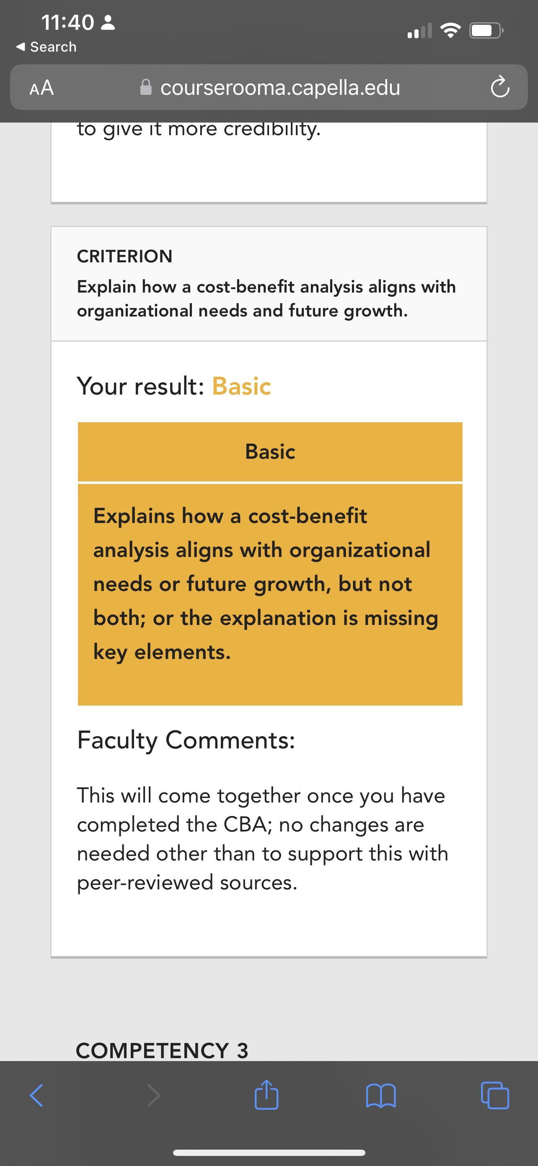The width and height of the screenshot is (538, 1166).
Task: Tap the criterion description about cost-benefit analysis
Action: pyautogui.click(x=266, y=299)
